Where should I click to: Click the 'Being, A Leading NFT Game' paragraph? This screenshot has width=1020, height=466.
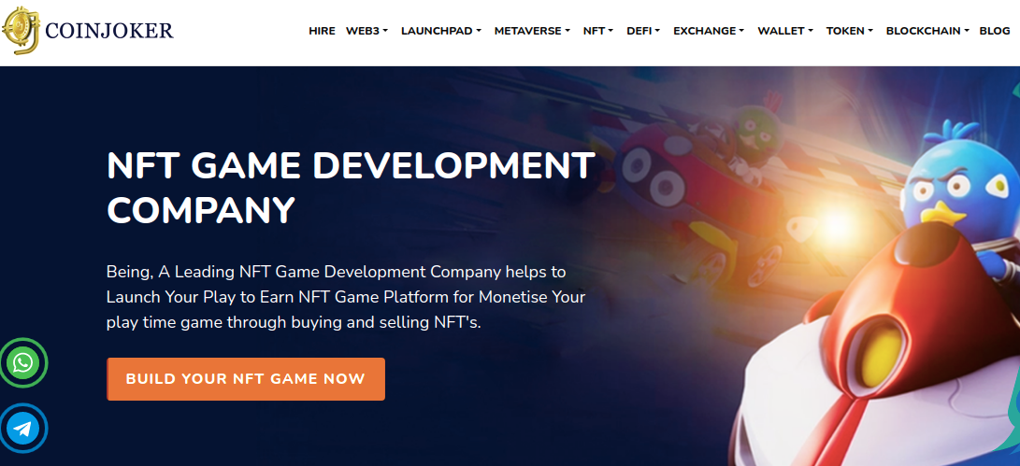coord(345,296)
